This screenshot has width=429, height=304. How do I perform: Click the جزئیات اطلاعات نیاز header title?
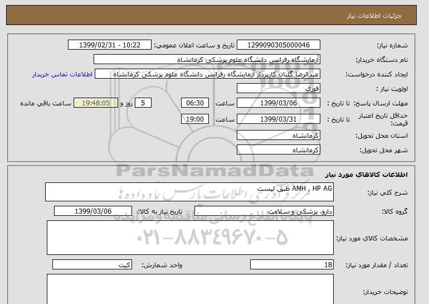click(x=374, y=16)
